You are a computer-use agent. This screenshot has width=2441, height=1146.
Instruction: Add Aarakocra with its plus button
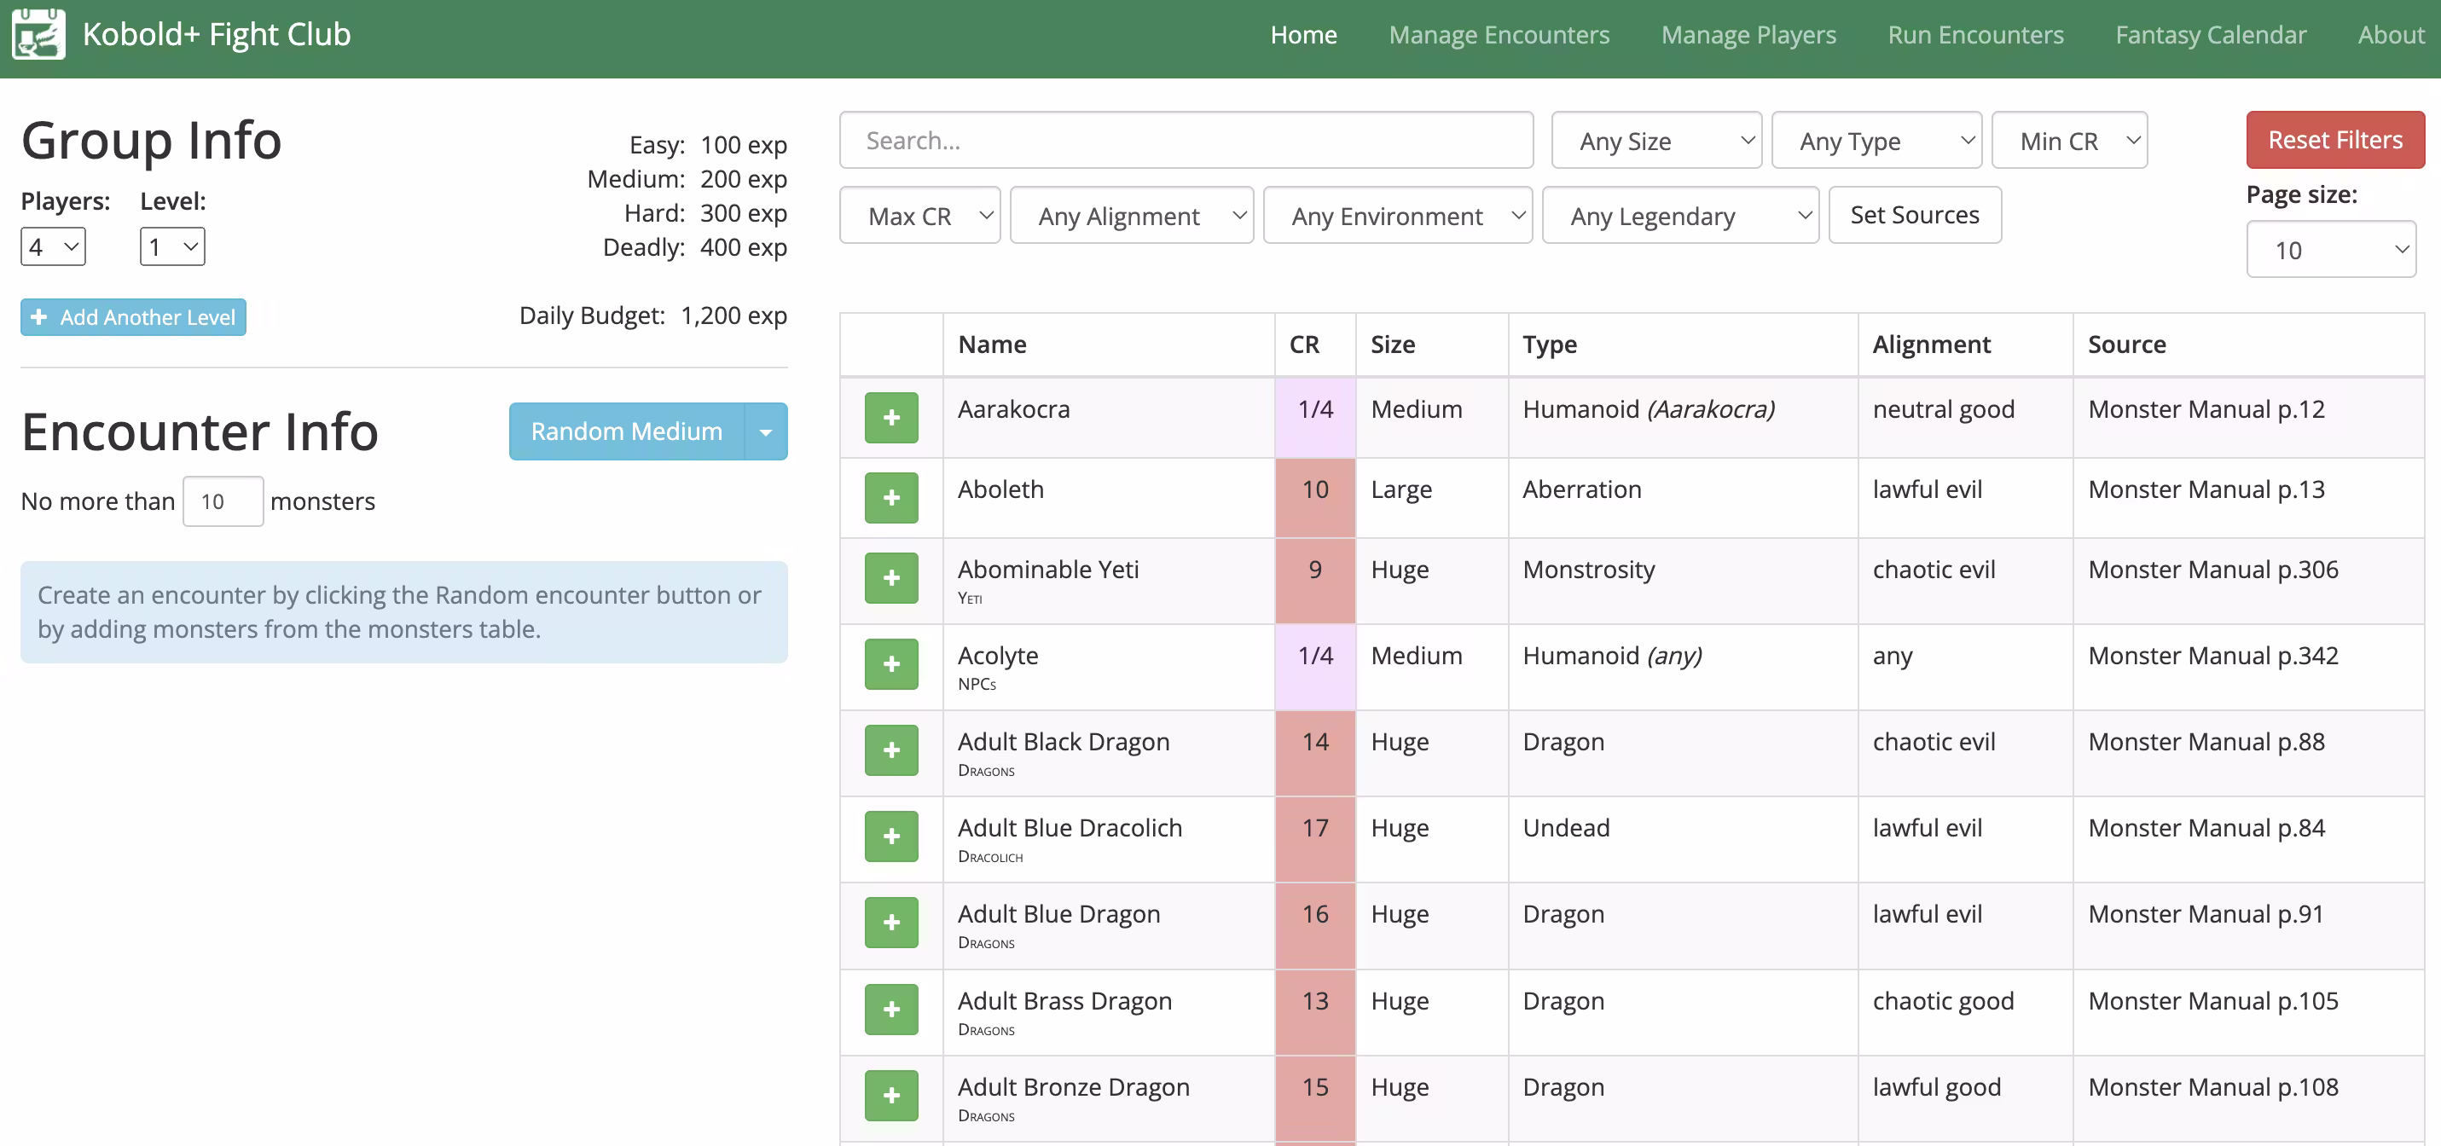[890, 418]
